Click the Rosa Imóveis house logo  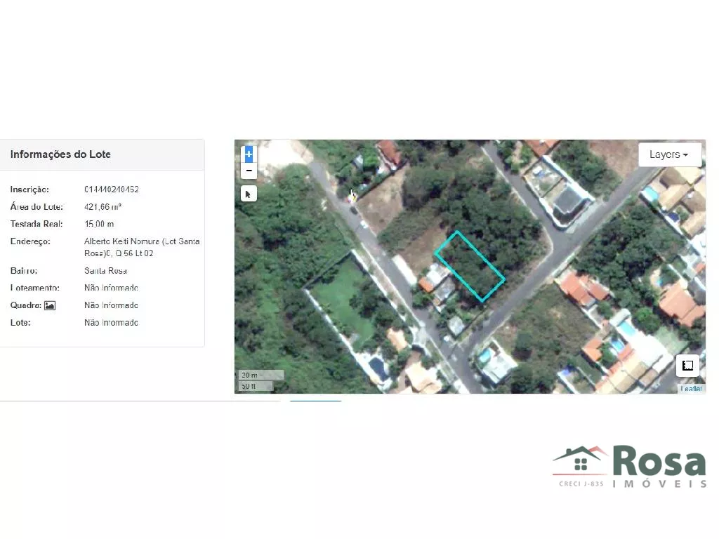click(x=580, y=460)
